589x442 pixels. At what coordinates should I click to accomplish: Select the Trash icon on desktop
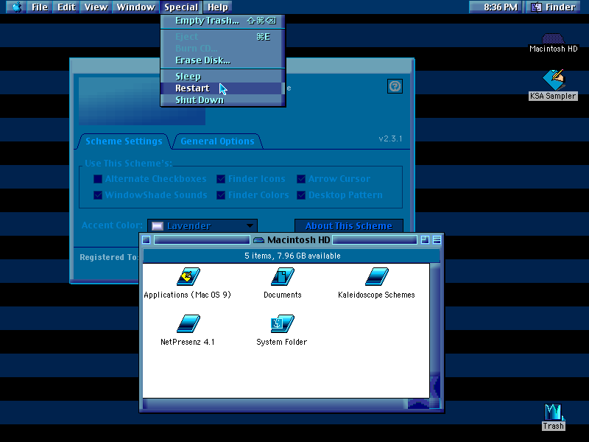[x=554, y=413]
